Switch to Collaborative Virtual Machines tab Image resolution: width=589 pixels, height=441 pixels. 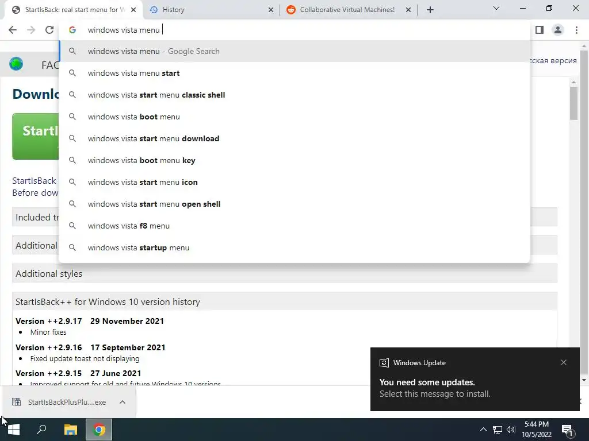click(x=347, y=10)
